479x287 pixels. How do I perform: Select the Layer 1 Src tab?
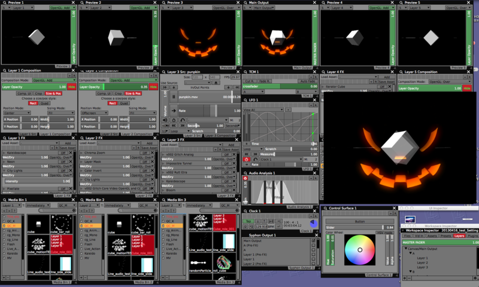click(x=28, y=134)
